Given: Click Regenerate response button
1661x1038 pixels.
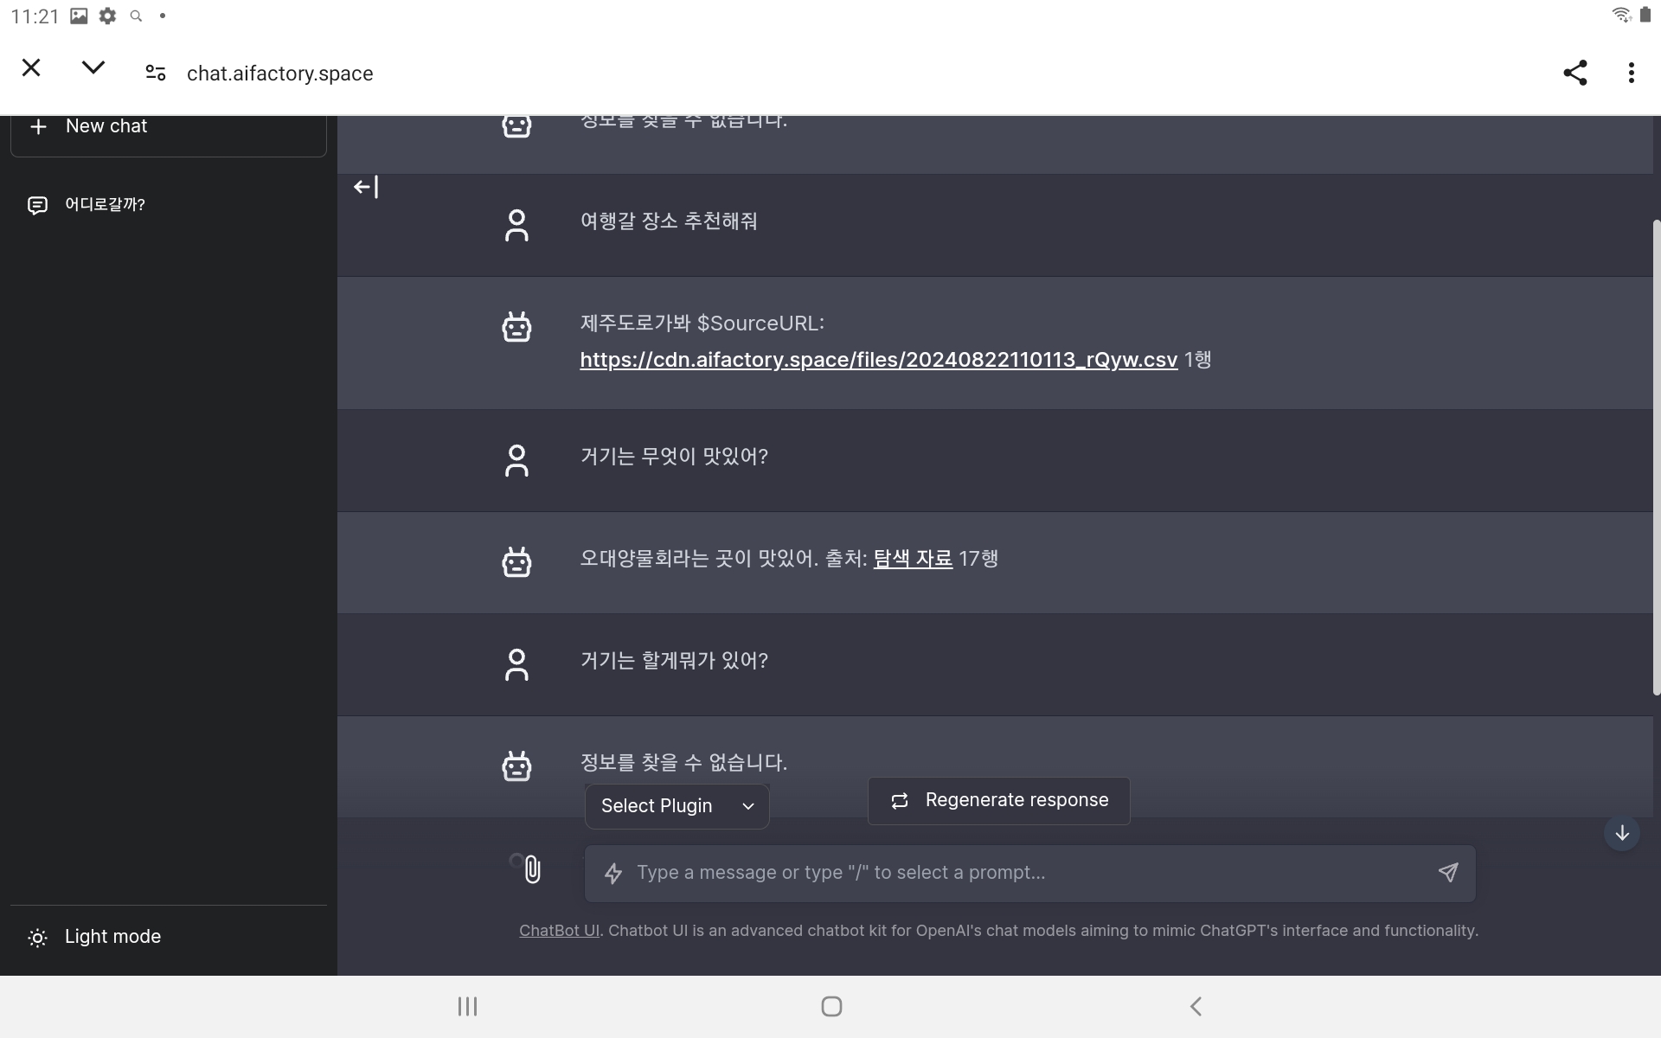Looking at the screenshot, I should pos(998,800).
